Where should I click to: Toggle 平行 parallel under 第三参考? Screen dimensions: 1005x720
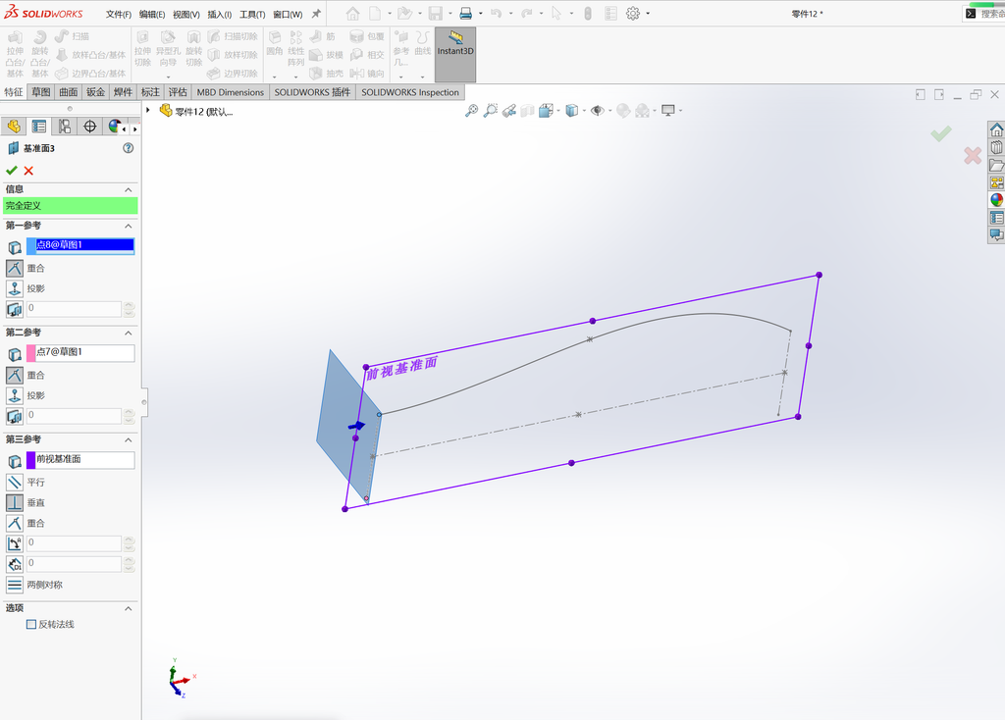15,482
